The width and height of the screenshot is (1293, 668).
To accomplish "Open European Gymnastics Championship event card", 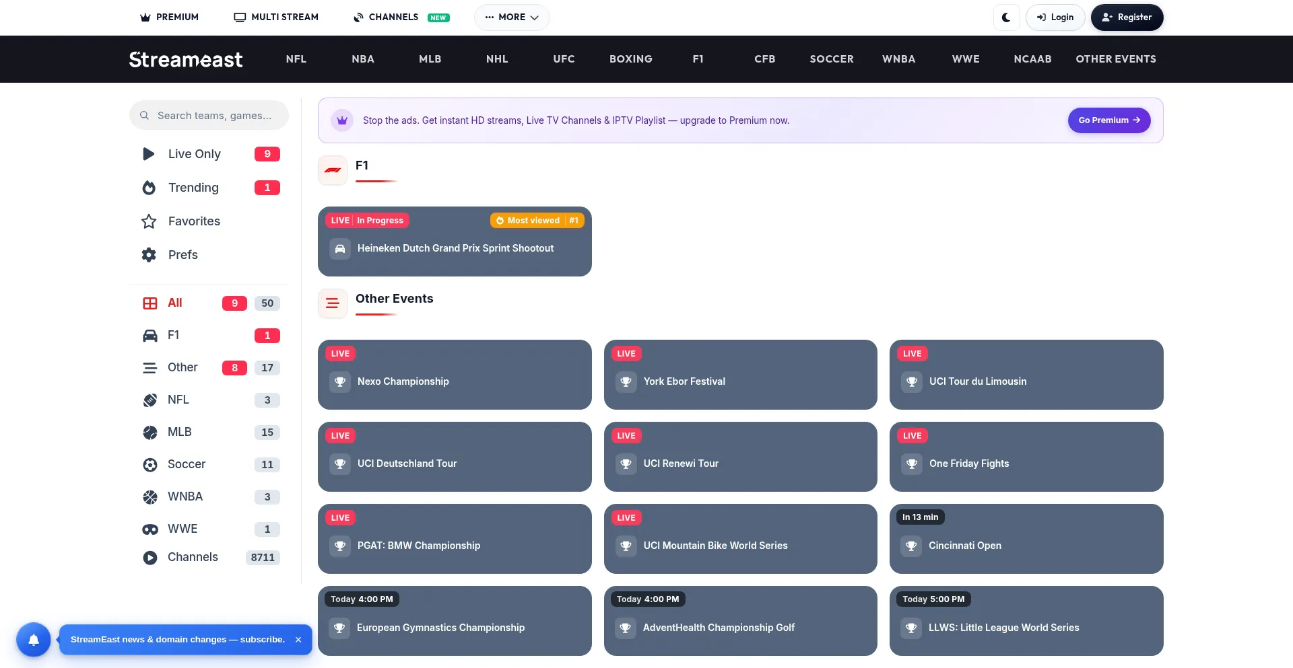I will tap(455, 621).
